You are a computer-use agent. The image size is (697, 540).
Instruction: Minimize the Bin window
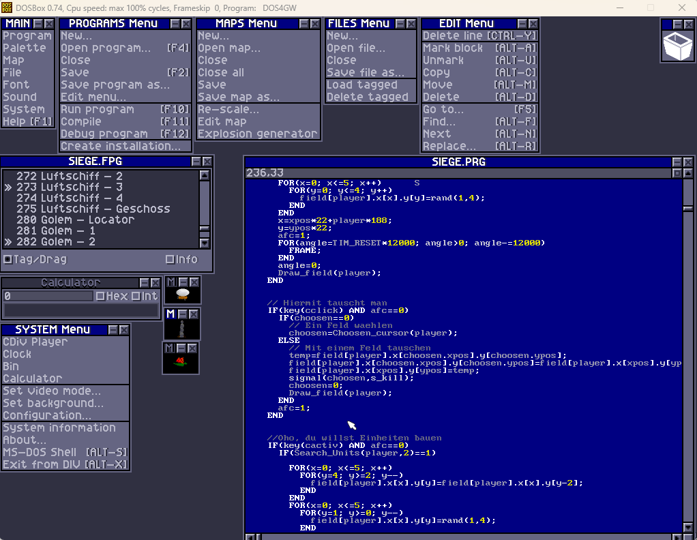pos(677,24)
